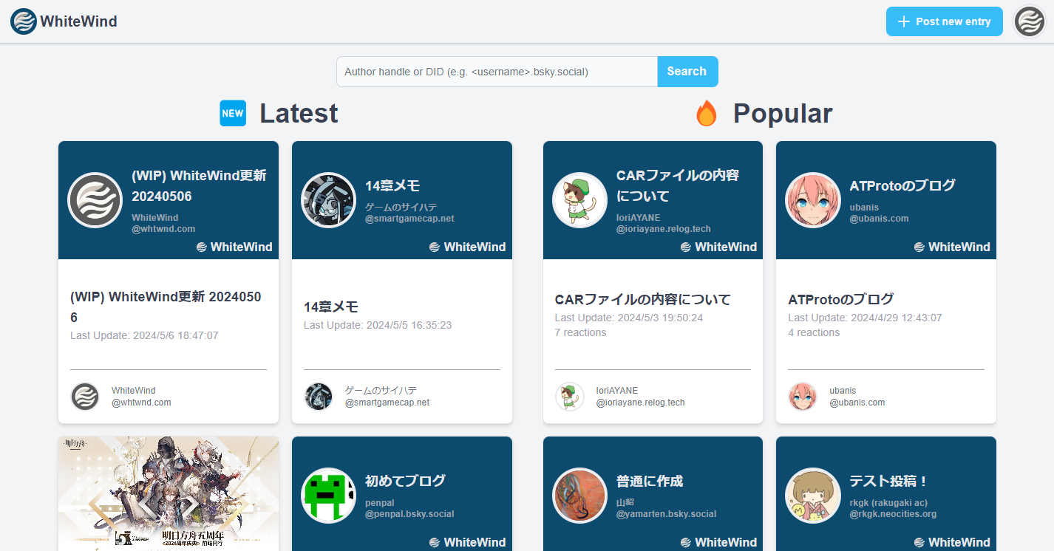Open the CARファイルの内容について entry title
The width and height of the screenshot is (1054, 551).
click(x=643, y=299)
